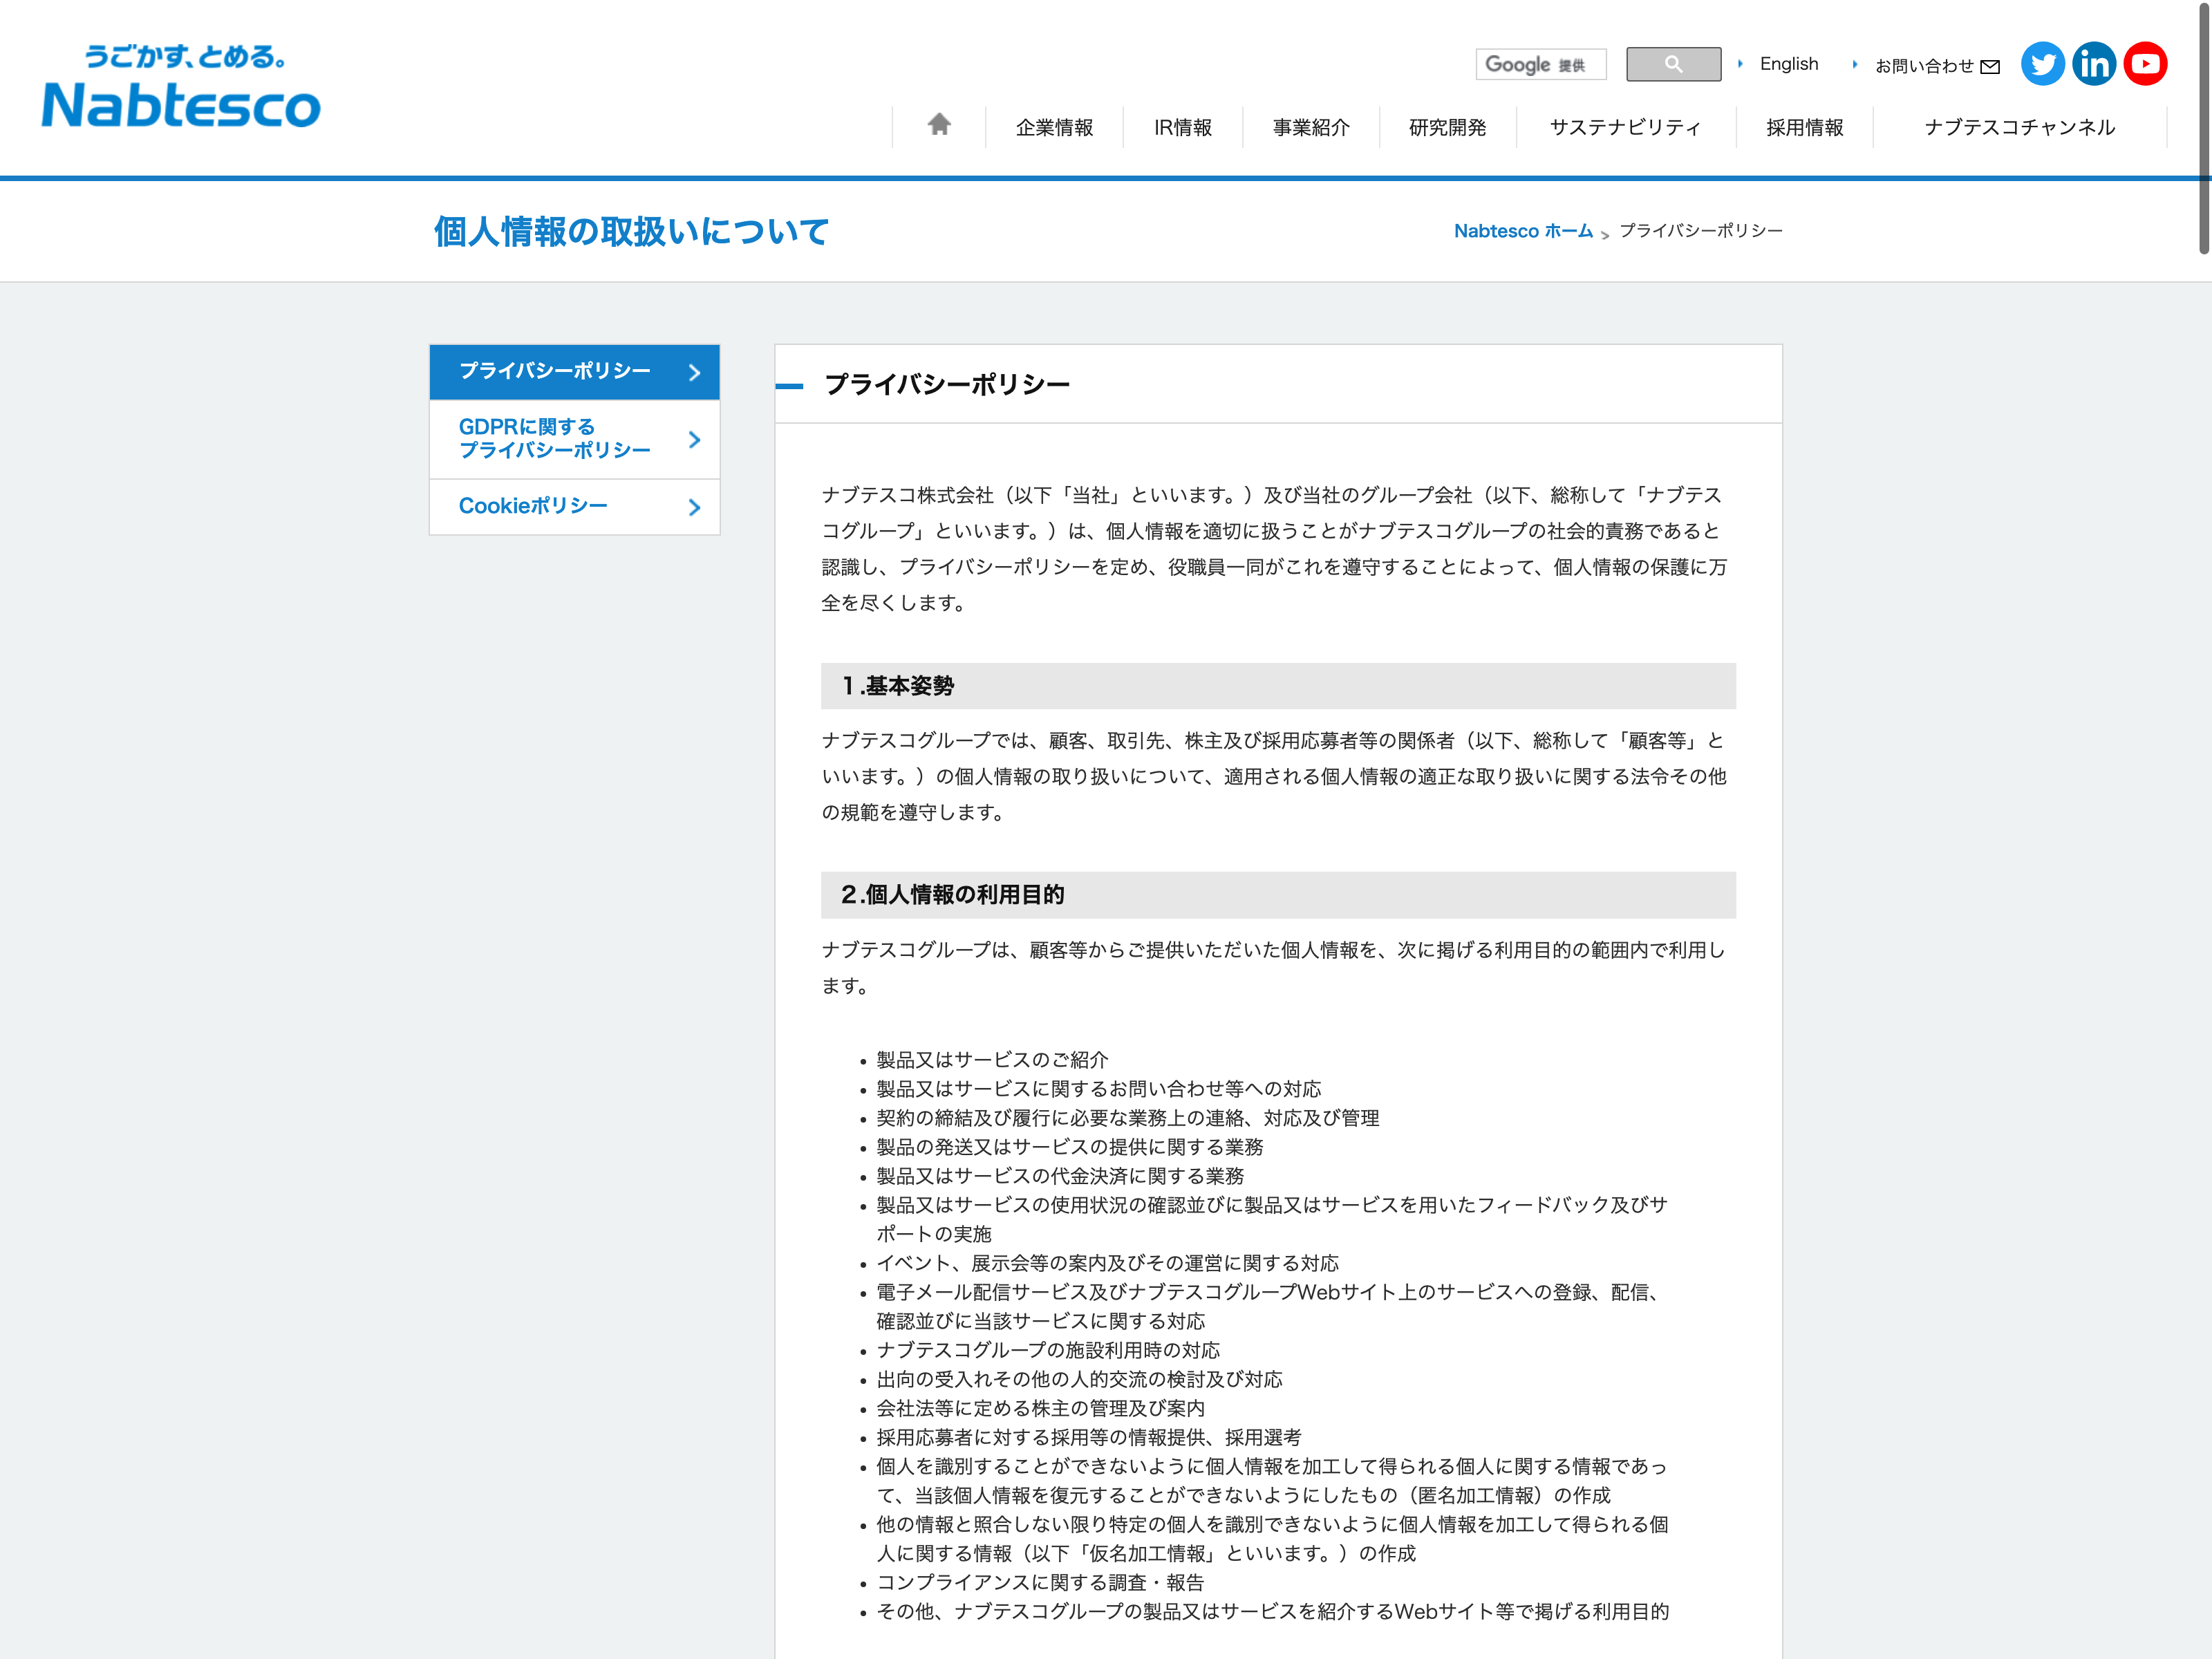Open the 企業情報 menu
Screen dimensions: 2212x1659
(x=1054, y=127)
